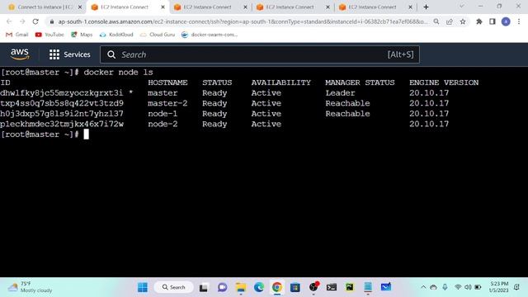528x297 pixels.
Task: Open the tab search chevron
Action: 462,7
